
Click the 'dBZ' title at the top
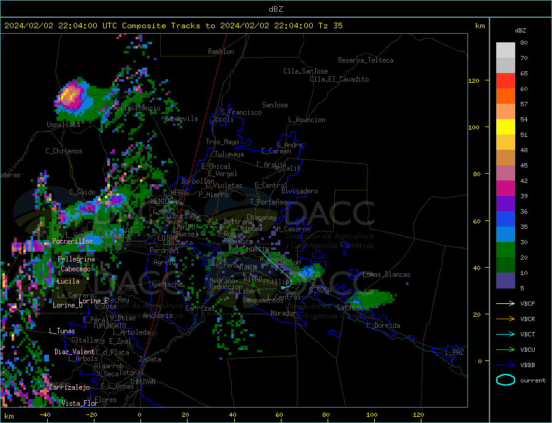(275, 9)
